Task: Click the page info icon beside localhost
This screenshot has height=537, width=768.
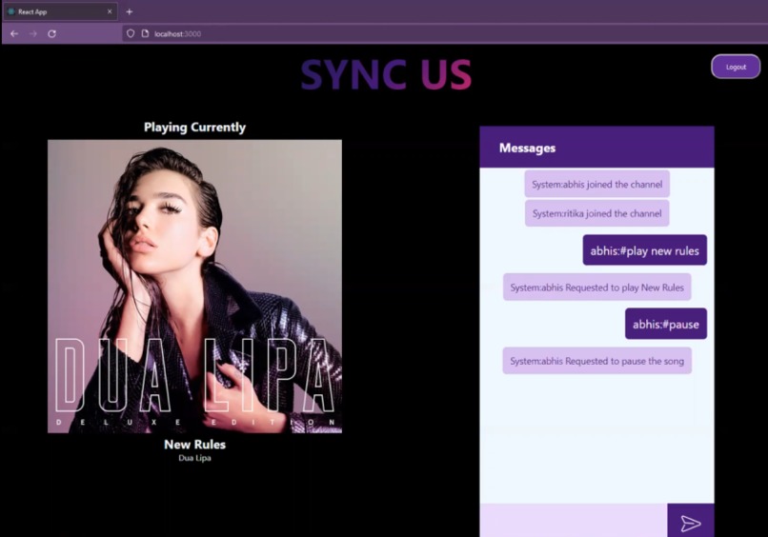Action: [x=145, y=33]
